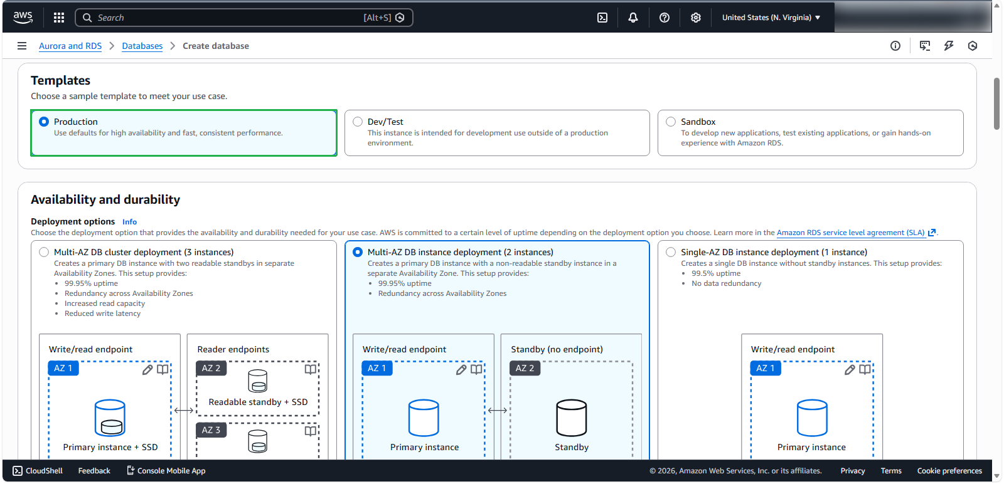Click the Console Mobile App phone icon

pos(131,471)
